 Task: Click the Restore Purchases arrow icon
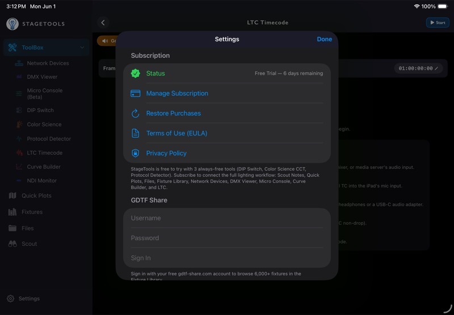point(135,113)
